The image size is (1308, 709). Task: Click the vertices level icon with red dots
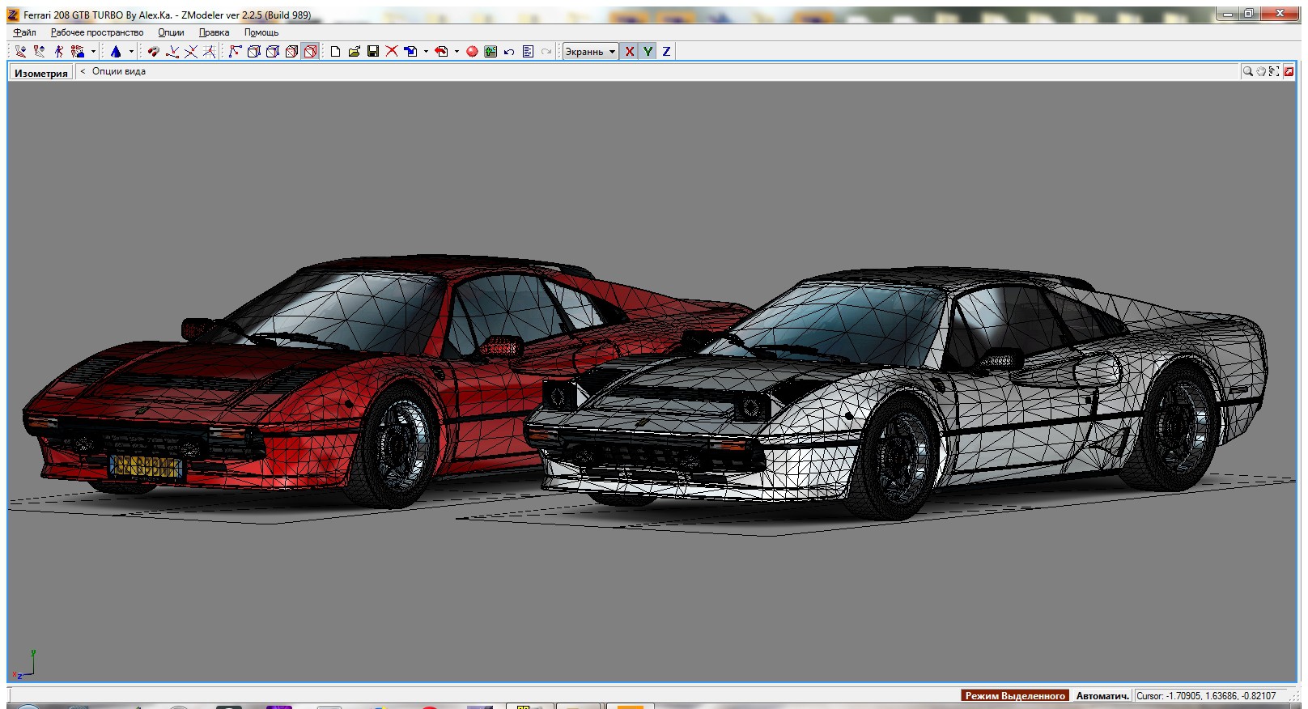[172, 52]
